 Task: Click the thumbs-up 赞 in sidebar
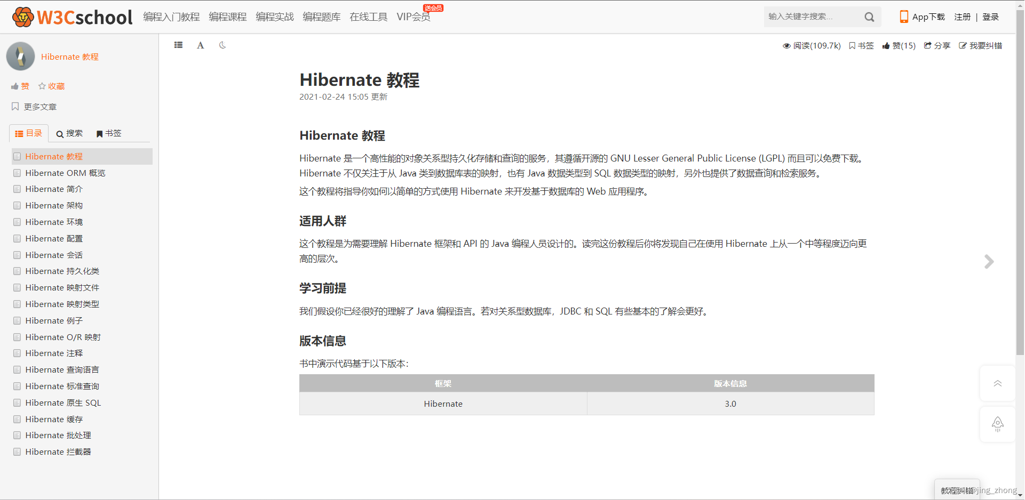[x=20, y=86]
